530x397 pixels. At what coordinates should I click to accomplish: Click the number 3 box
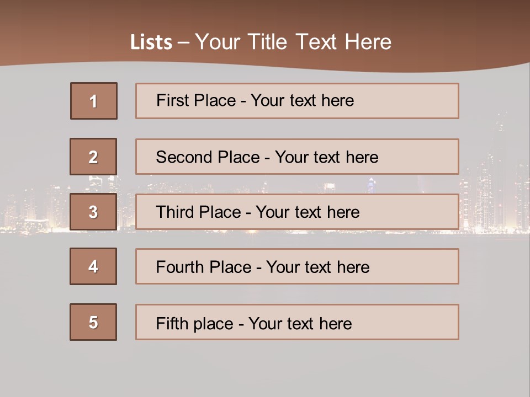coord(93,212)
